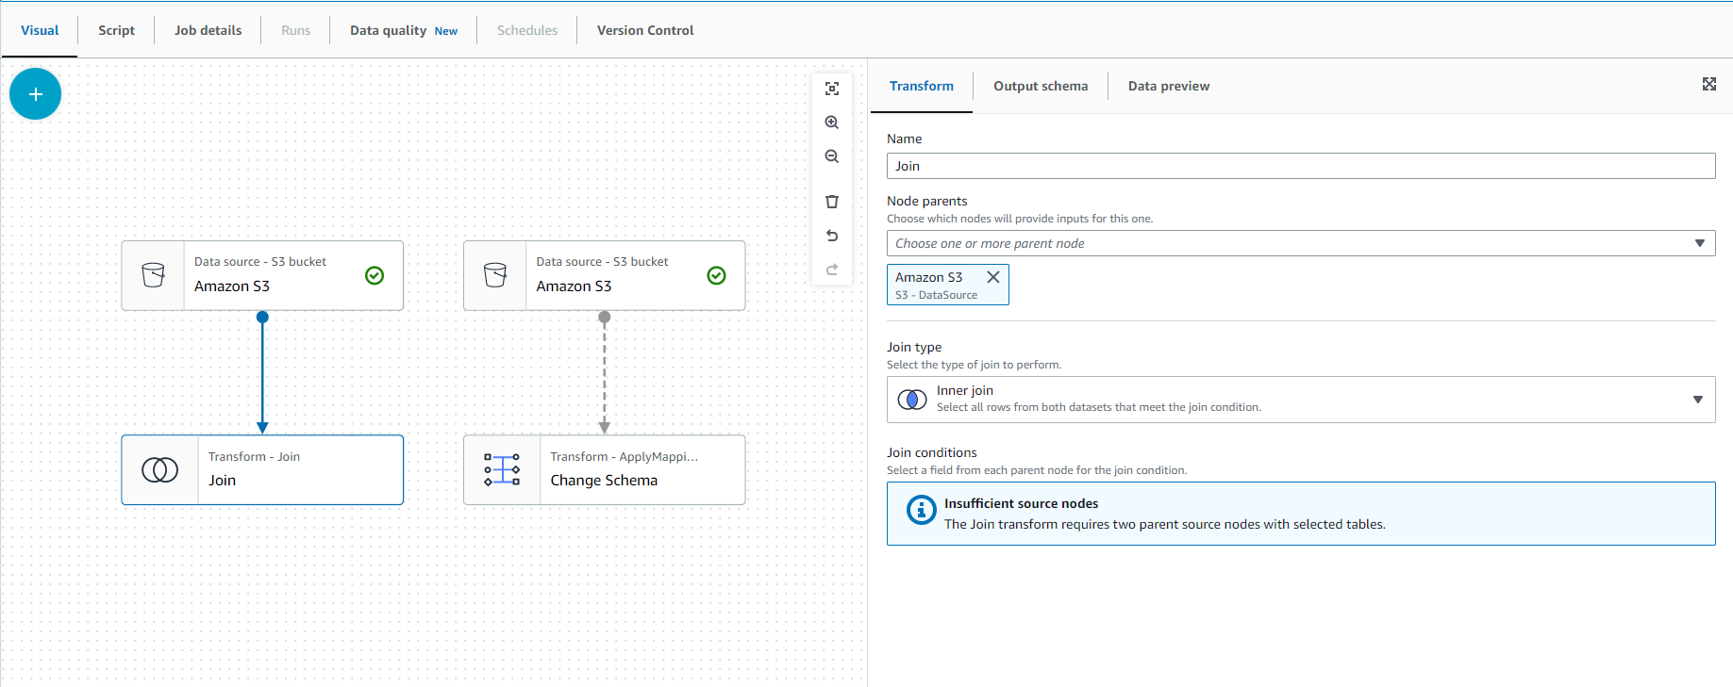
Task: Click the Join conditions label
Action: pos(932,452)
